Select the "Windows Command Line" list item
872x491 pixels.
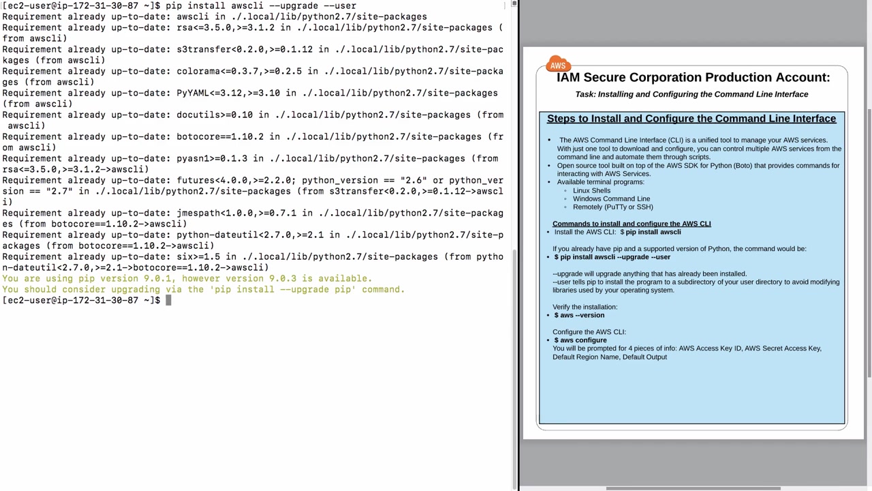tap(611, 198)
